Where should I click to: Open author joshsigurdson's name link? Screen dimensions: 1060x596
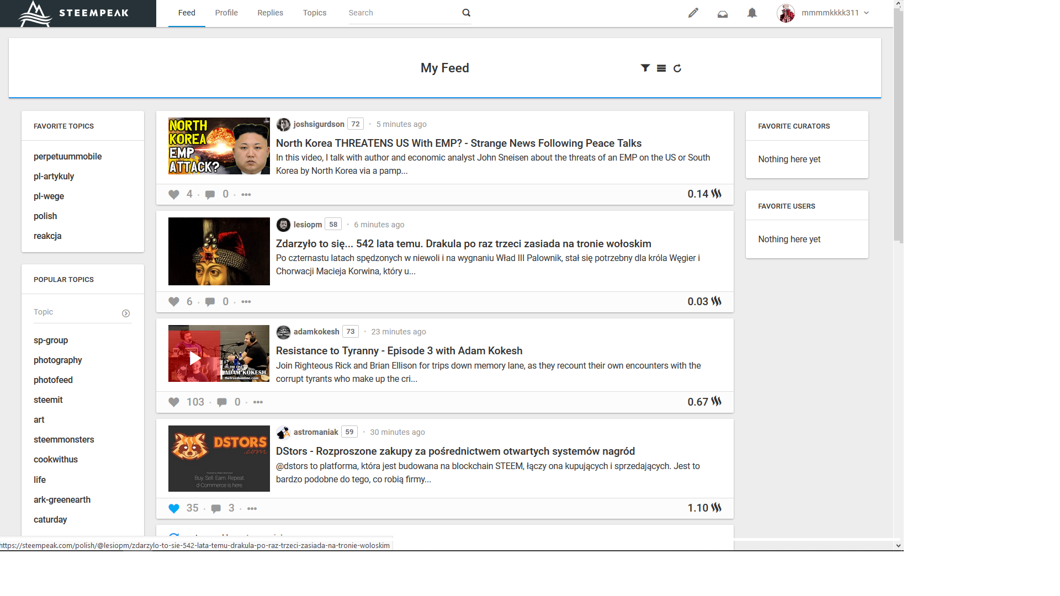[x=319, y=124]
